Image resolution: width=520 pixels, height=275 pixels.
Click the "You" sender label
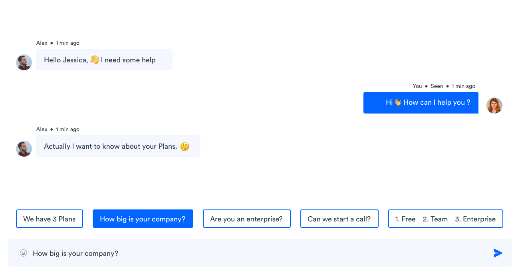click(x=417, y=86)
